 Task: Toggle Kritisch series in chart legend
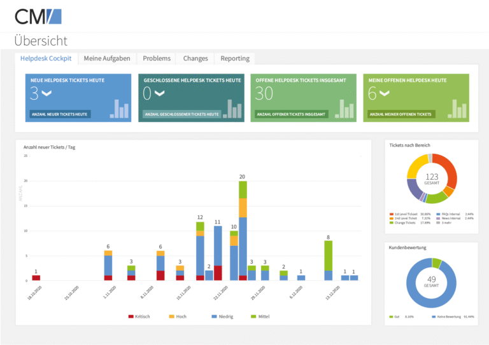(139, 316)
